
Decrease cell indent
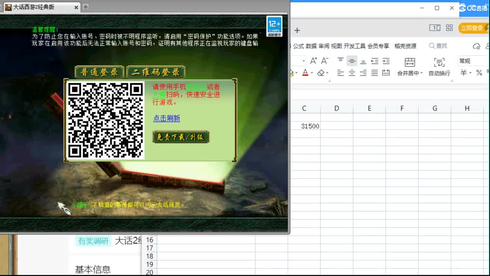pyautogui.click(x=375, y=61)
